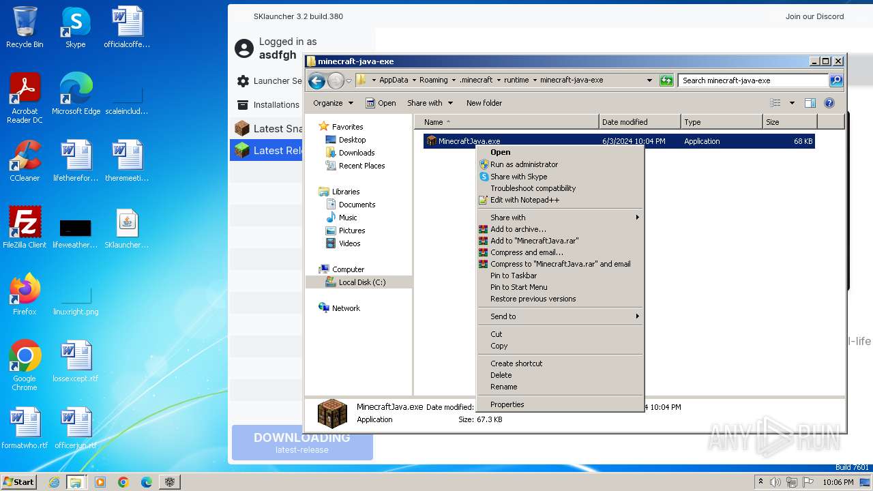Click the DOWNLOADING latest-release progress button
Screen dimensions: 873x491
tap(302, 443)
